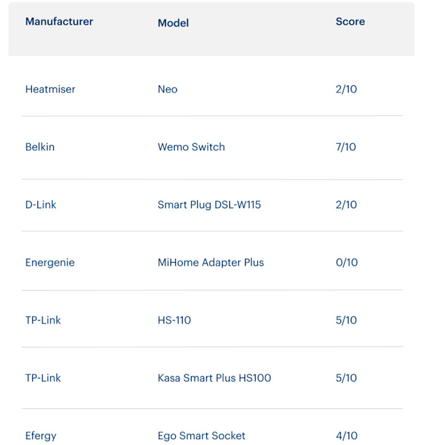This screenshot has width=422, height=445.
Task: Select the Belkin manufacturer cell
Action: (x=40, y=147)
